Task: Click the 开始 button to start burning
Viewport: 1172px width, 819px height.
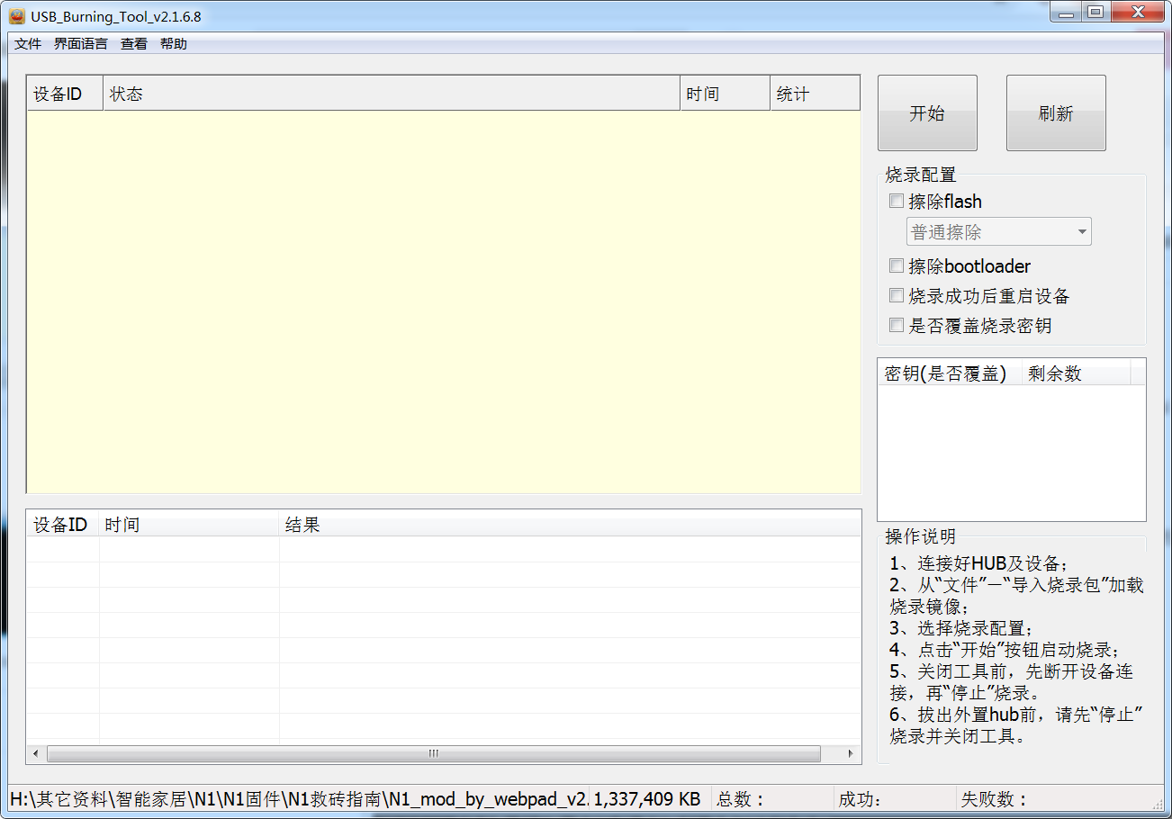Action: 927,112
